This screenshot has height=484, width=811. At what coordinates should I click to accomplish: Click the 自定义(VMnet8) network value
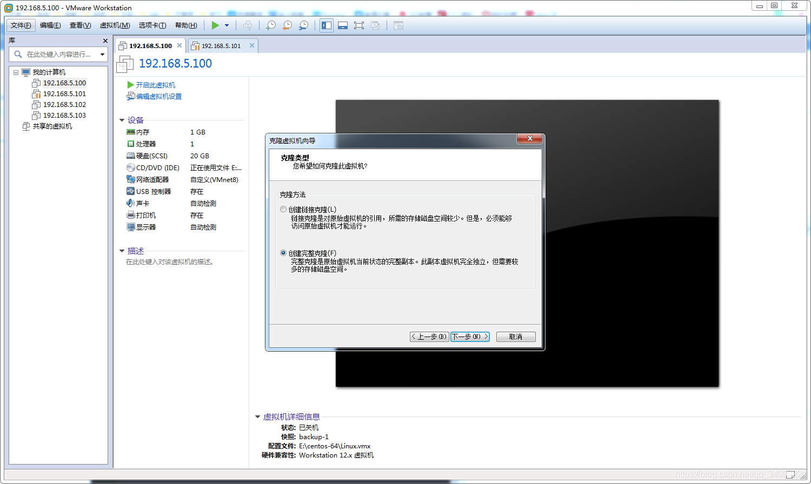(214, 179)
